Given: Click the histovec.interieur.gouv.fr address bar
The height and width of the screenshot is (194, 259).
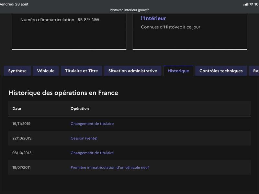Looking at the screenshot, I should pyautogui.click(x=129, y=10).
